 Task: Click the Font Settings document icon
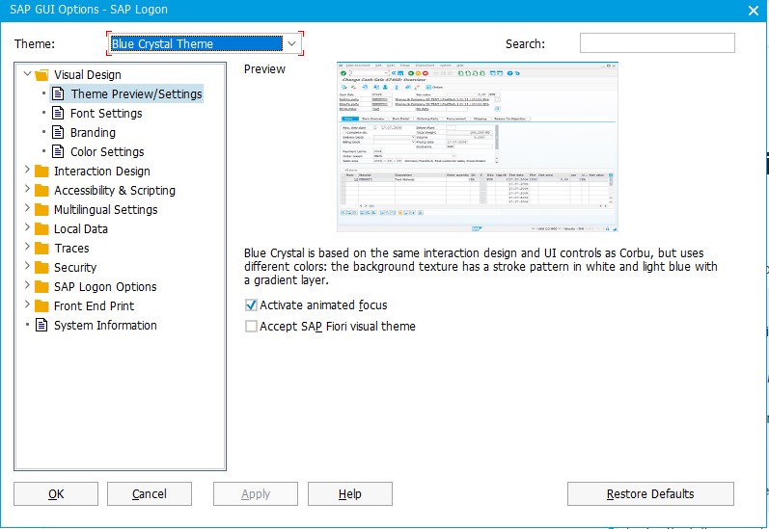tap(58, 113)
